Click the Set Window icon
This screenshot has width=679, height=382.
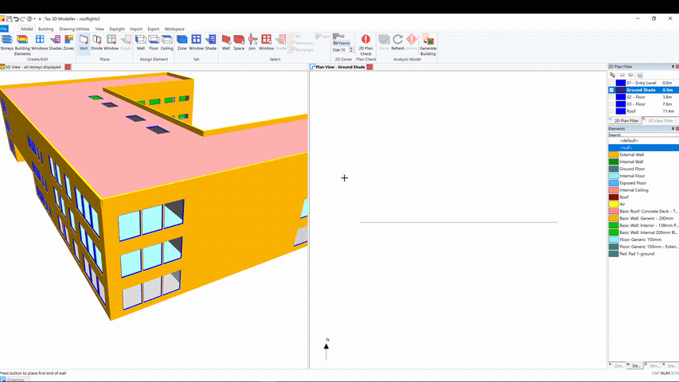click(196, 40)
